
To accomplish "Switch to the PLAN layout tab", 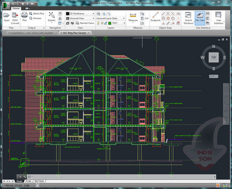I will pyautogui.click(x=28, y=181).
